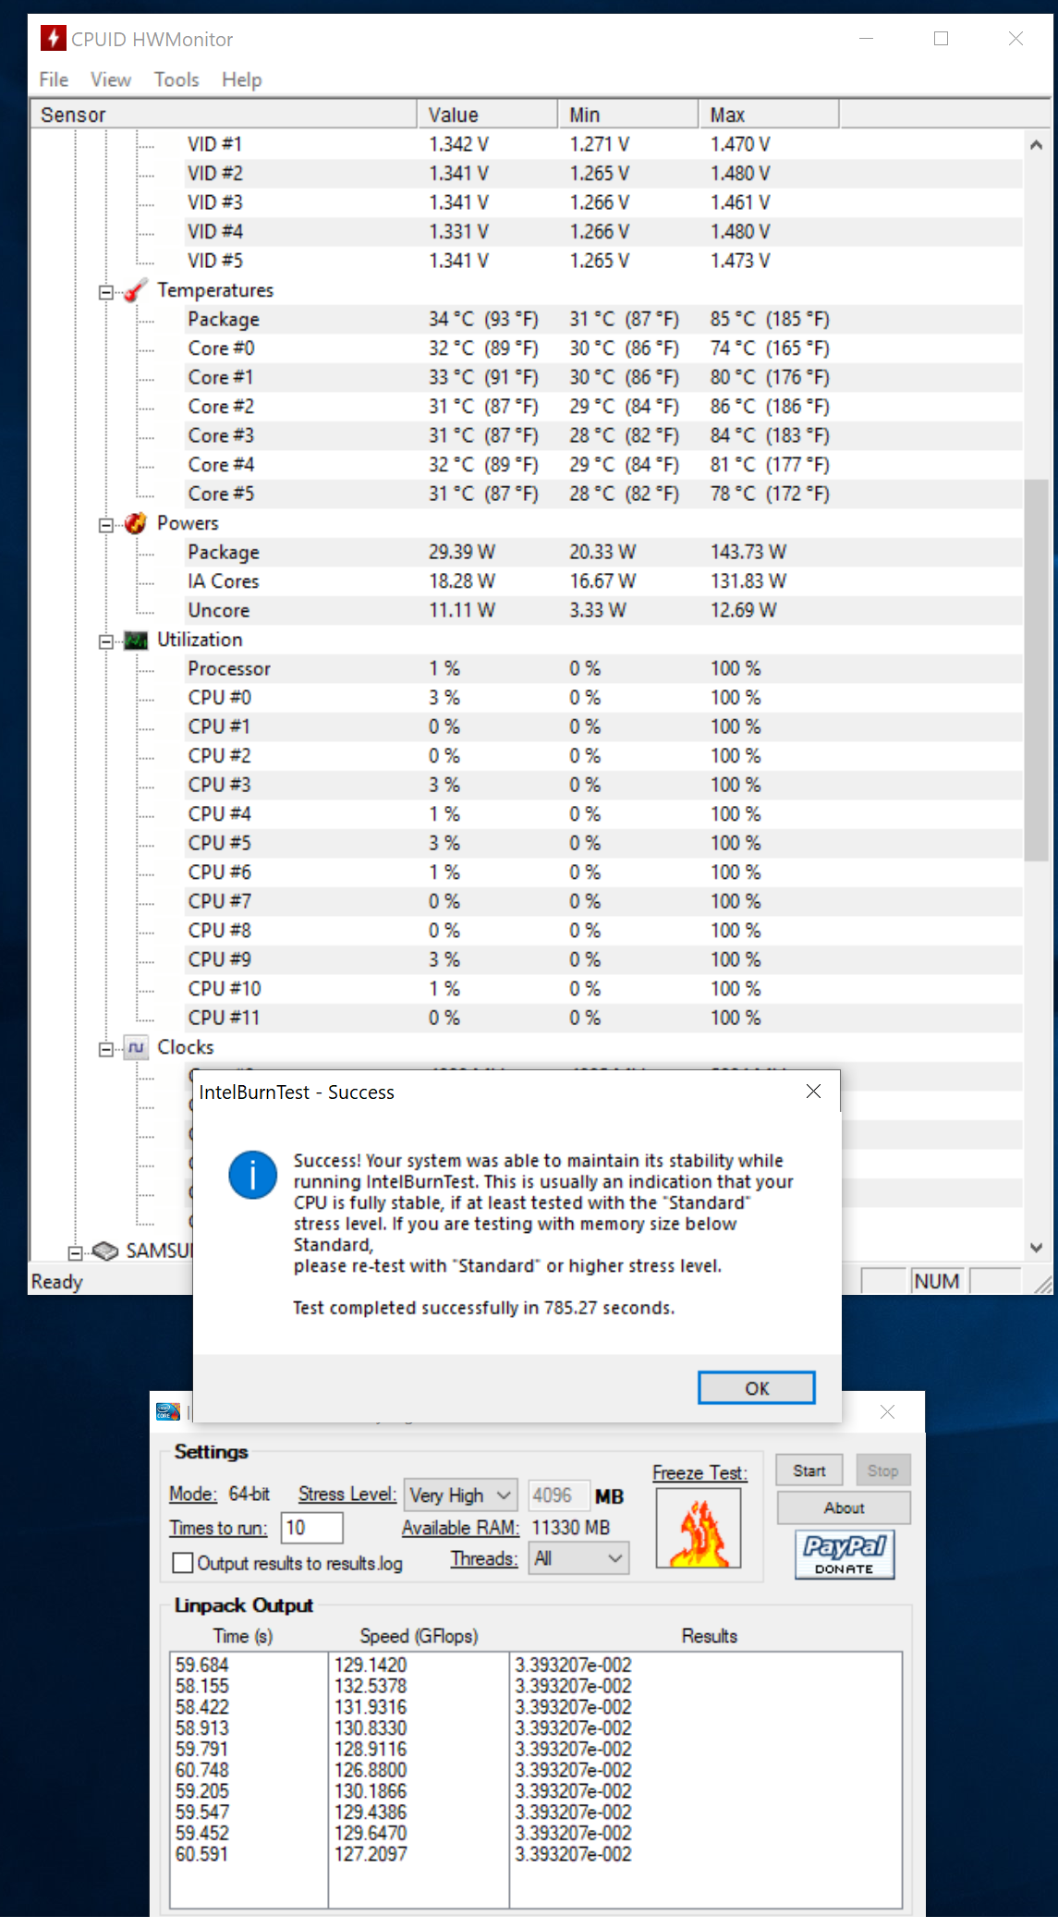
Task: Click OK in the Success dialog
Action: click(757, 1387)
